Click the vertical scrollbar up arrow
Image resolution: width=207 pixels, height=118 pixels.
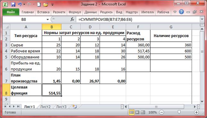point(202,29)
